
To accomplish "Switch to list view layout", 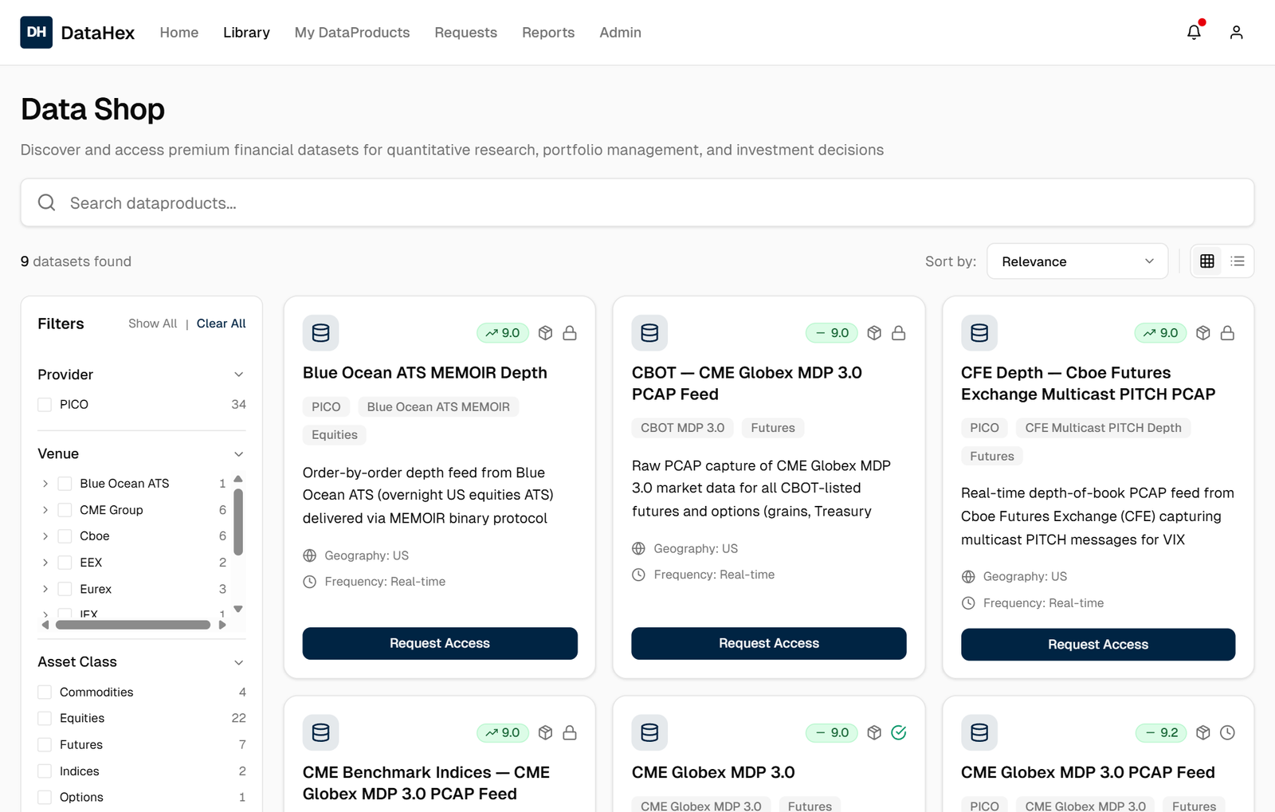I will pyautogui.click(x=1238, y=261).
